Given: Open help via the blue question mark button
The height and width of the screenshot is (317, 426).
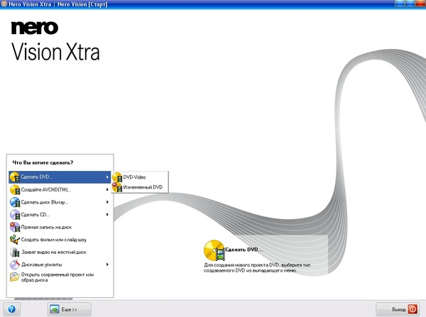Looking at the screenshot, I should (11, 309).
